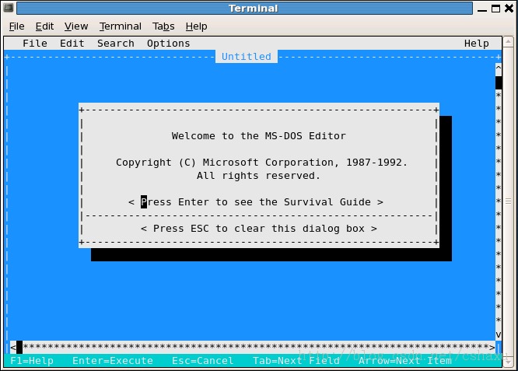Click the Untitled document title
The image size is (518, 371).
click(x=247, y=57)
